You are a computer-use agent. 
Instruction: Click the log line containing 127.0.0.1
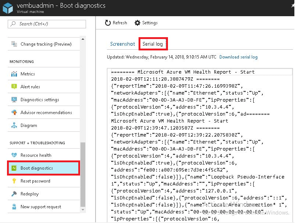coord(174,191)
